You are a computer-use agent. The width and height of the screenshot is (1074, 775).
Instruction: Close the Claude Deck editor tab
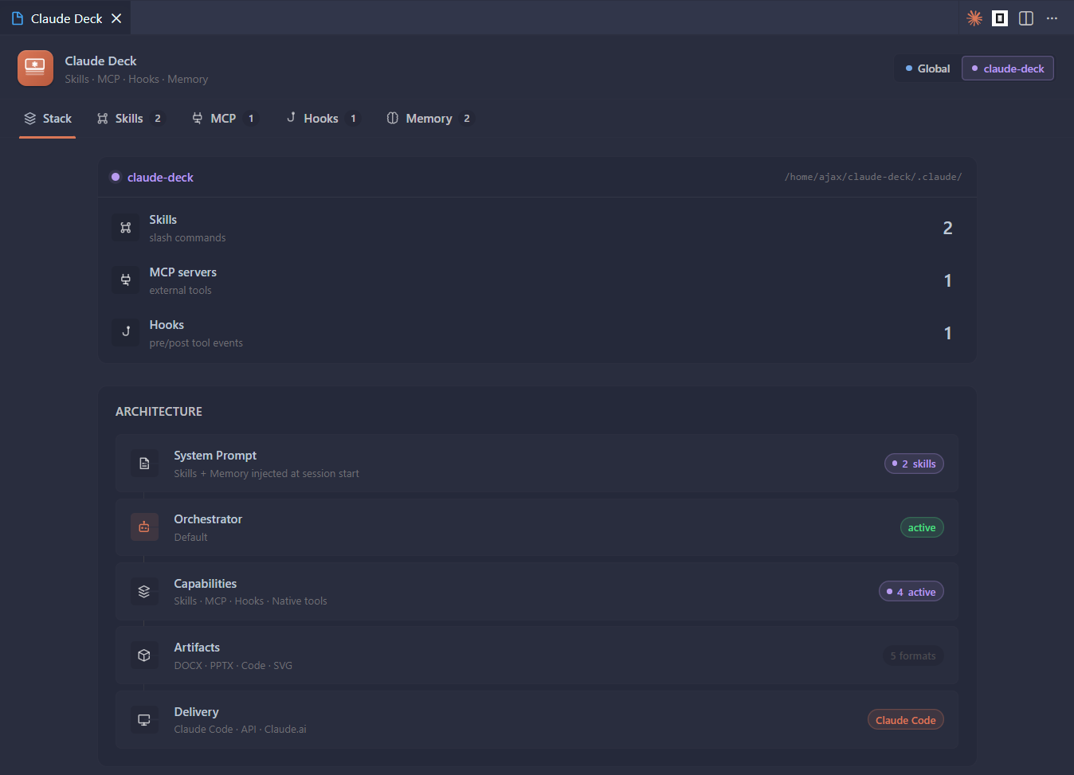(x=116, y=18)
